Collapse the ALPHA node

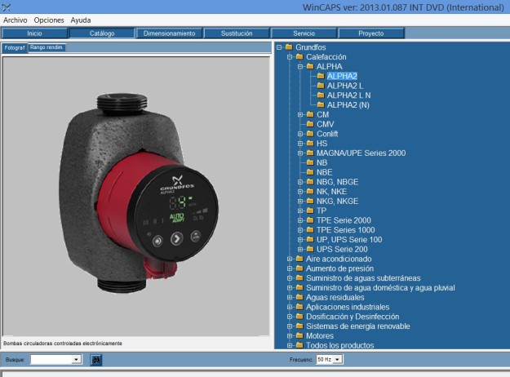300,66
